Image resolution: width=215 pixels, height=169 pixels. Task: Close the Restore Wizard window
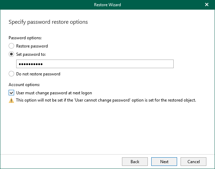(x=207, y=5)
